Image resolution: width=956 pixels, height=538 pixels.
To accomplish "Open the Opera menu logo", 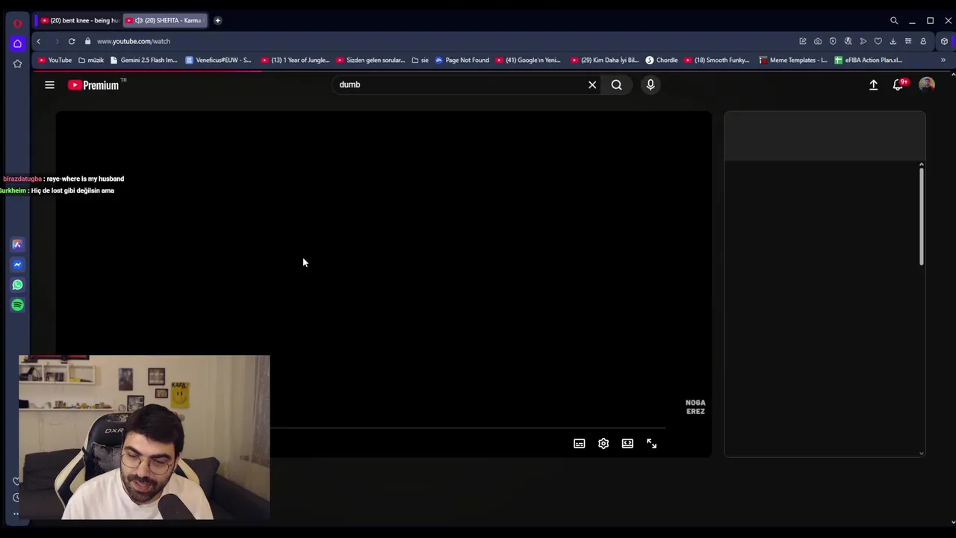I will tap(17, 23).
